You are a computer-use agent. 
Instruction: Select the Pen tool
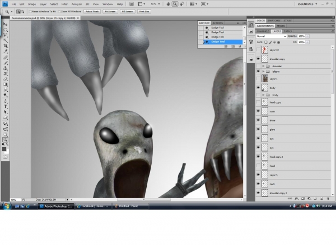5,101
